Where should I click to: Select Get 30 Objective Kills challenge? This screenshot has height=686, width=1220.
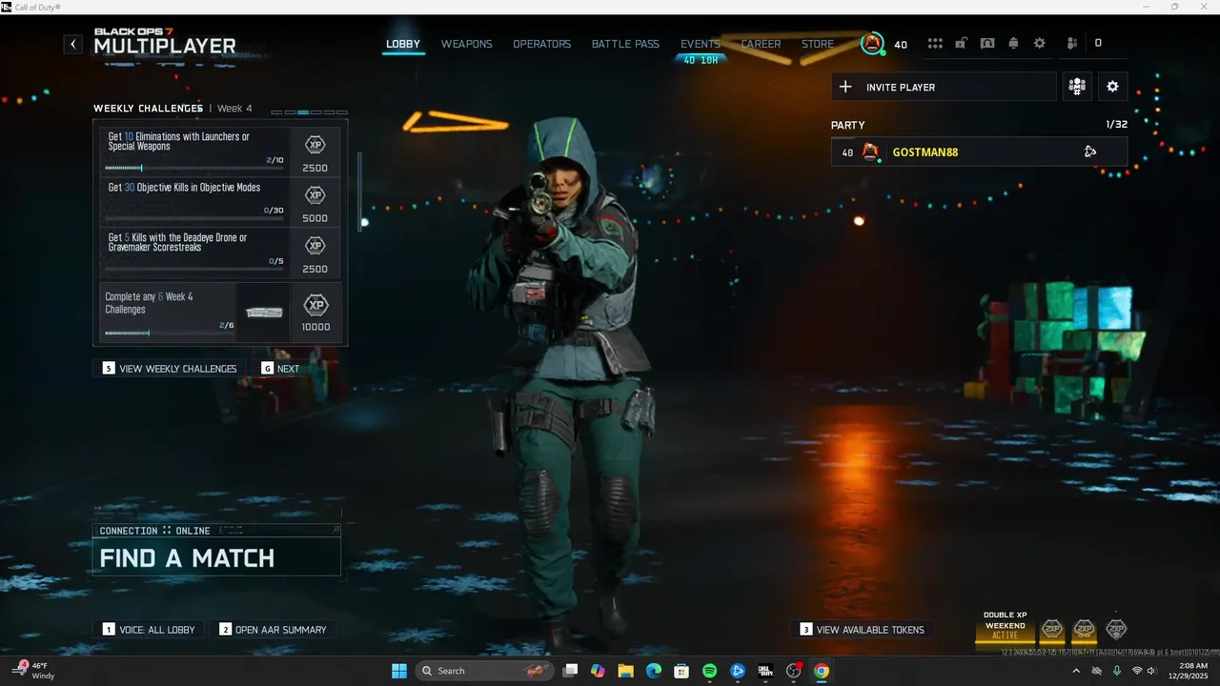220,201
